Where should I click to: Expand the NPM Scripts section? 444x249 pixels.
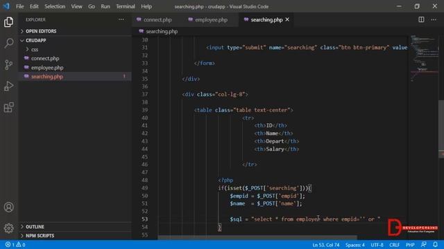pos(40,235)
